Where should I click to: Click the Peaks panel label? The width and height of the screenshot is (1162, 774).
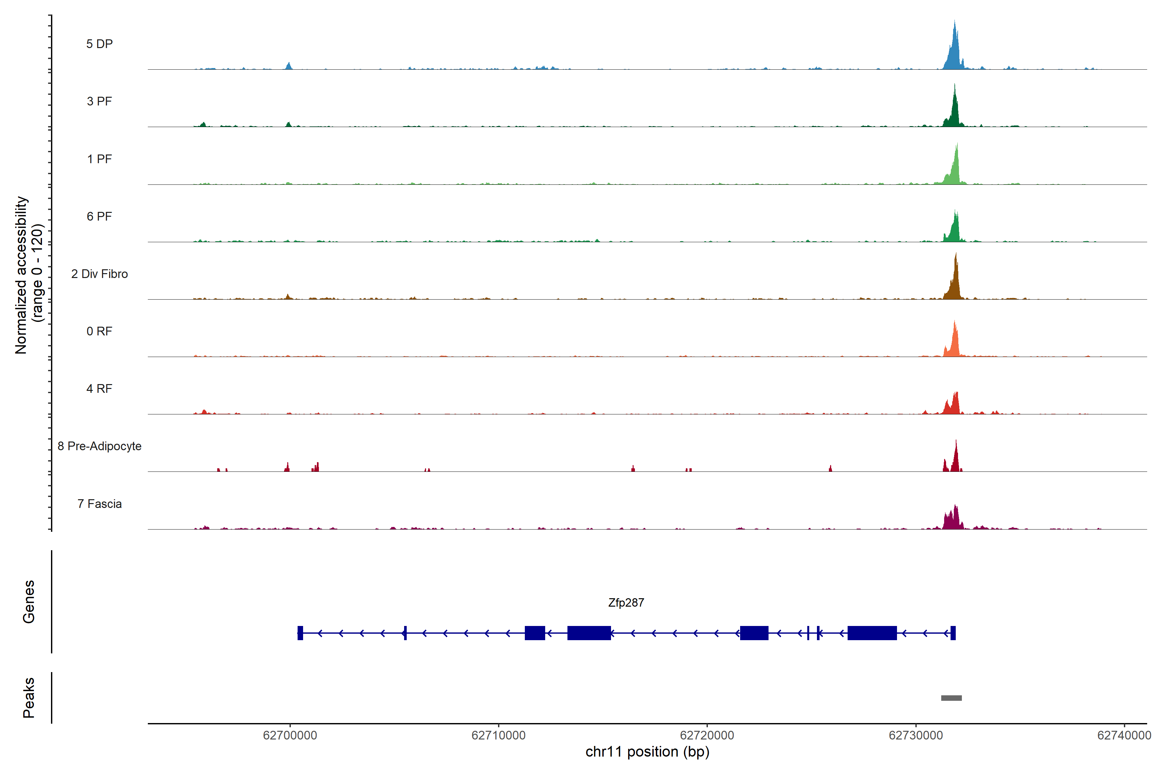point(29,698)
